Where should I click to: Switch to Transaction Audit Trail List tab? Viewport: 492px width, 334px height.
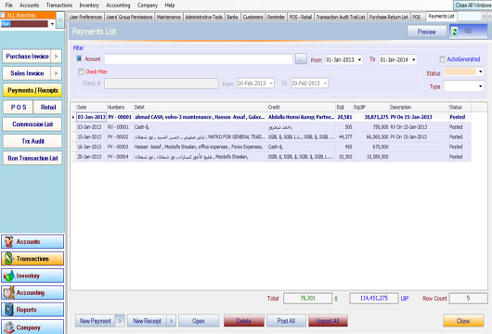click(341, 17)
